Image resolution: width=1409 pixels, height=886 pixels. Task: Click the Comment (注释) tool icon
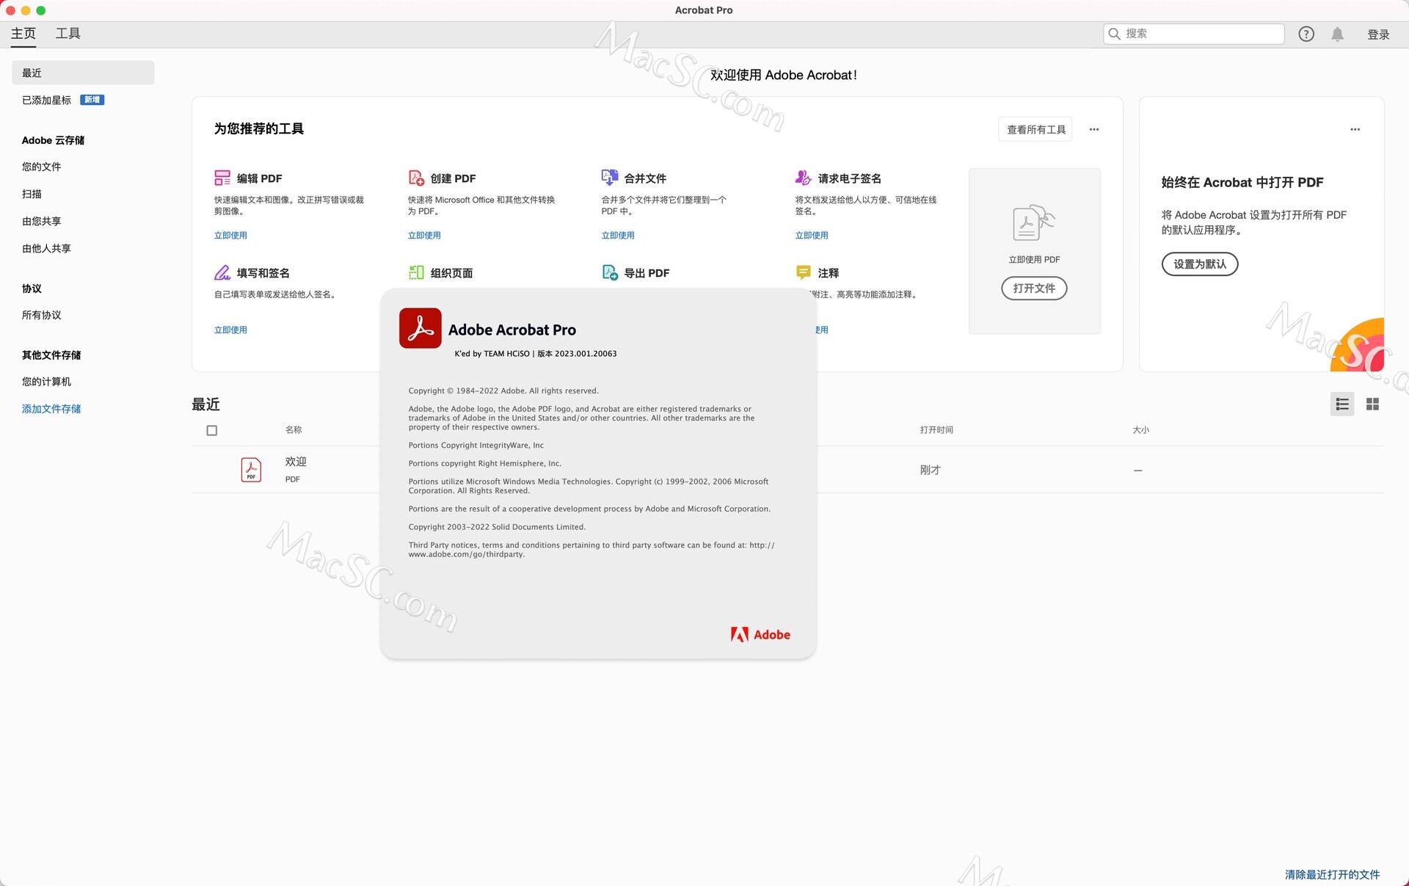click(x=804, y=272)
